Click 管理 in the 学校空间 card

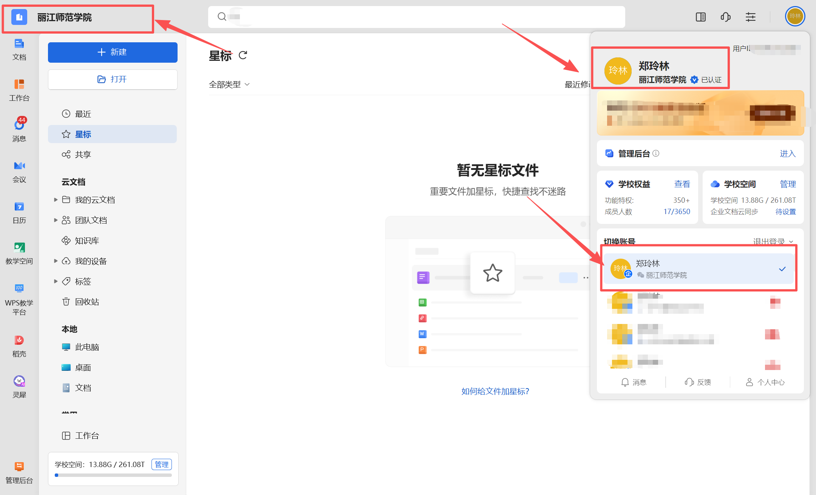[x=788, y=184]
